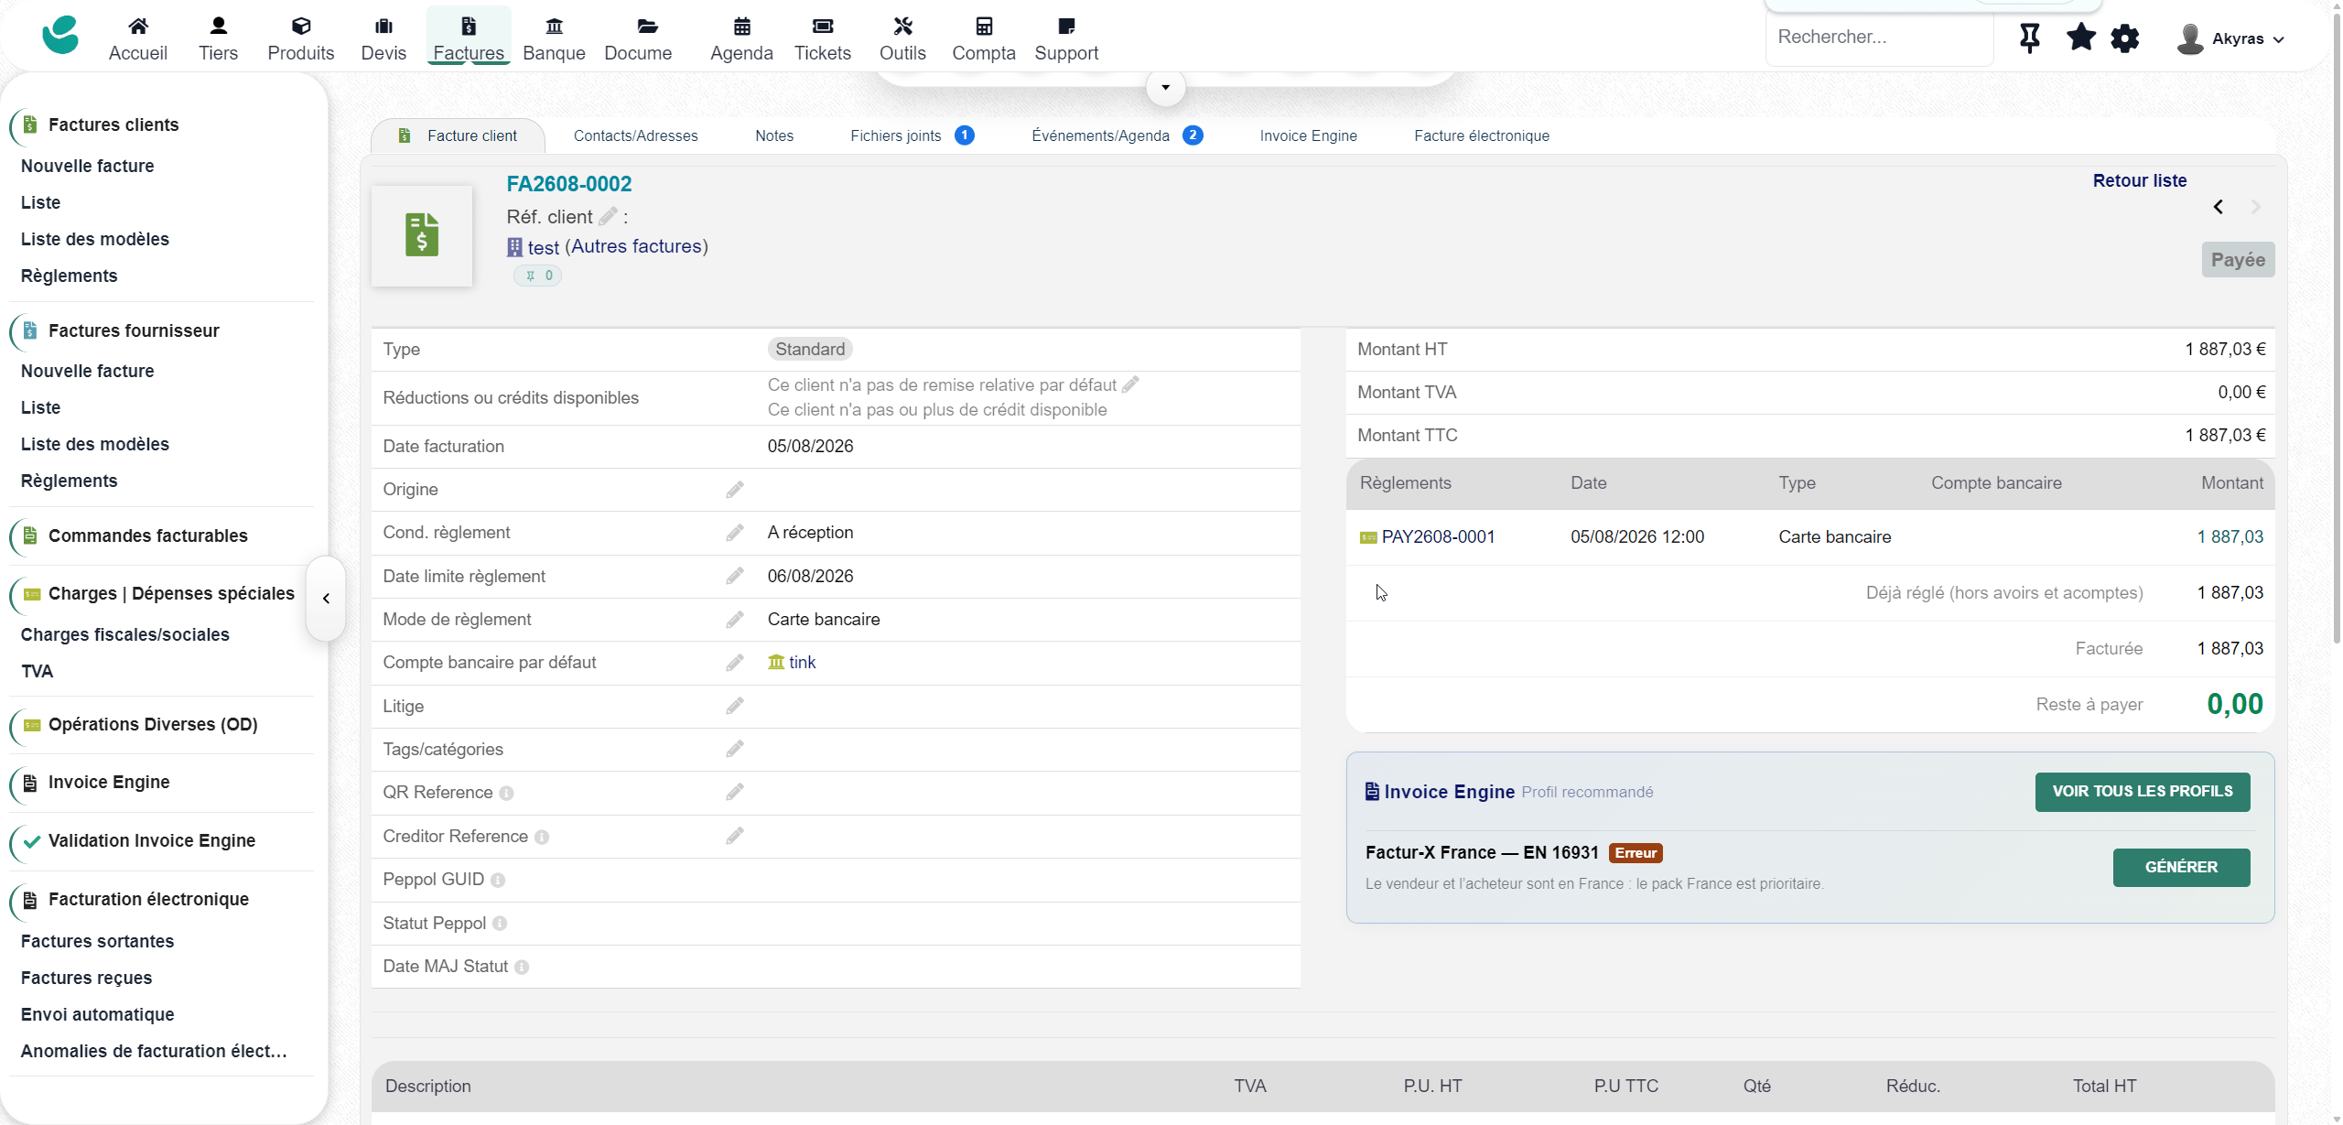Open the Agenda calendar icon
The image size is (2343, 1125).
point(742,26)
